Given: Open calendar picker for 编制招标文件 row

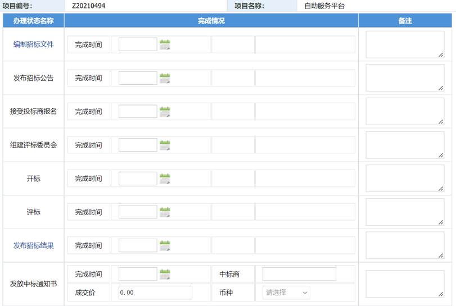Looking at the screenshot, I should coord(165,45).
